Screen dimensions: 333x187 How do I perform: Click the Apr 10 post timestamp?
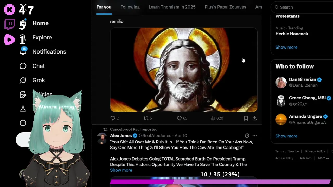point(181,136)
